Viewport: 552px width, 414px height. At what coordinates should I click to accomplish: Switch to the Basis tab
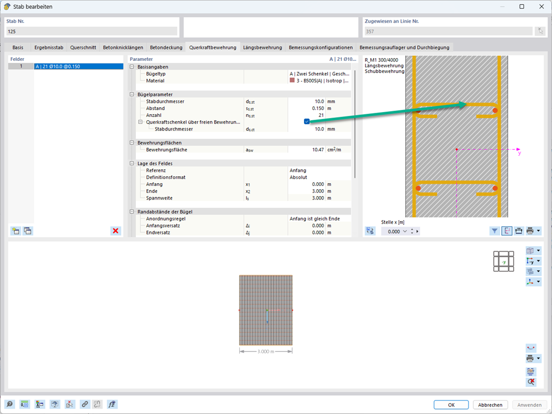point(18,47)
